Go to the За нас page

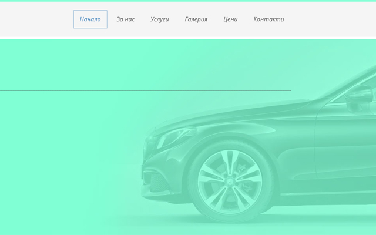125,19
